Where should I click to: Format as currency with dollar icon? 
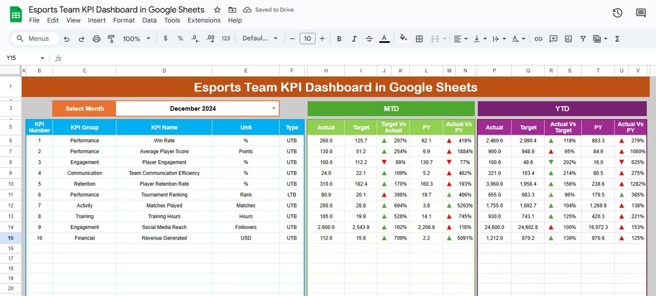tap(165, 38)
